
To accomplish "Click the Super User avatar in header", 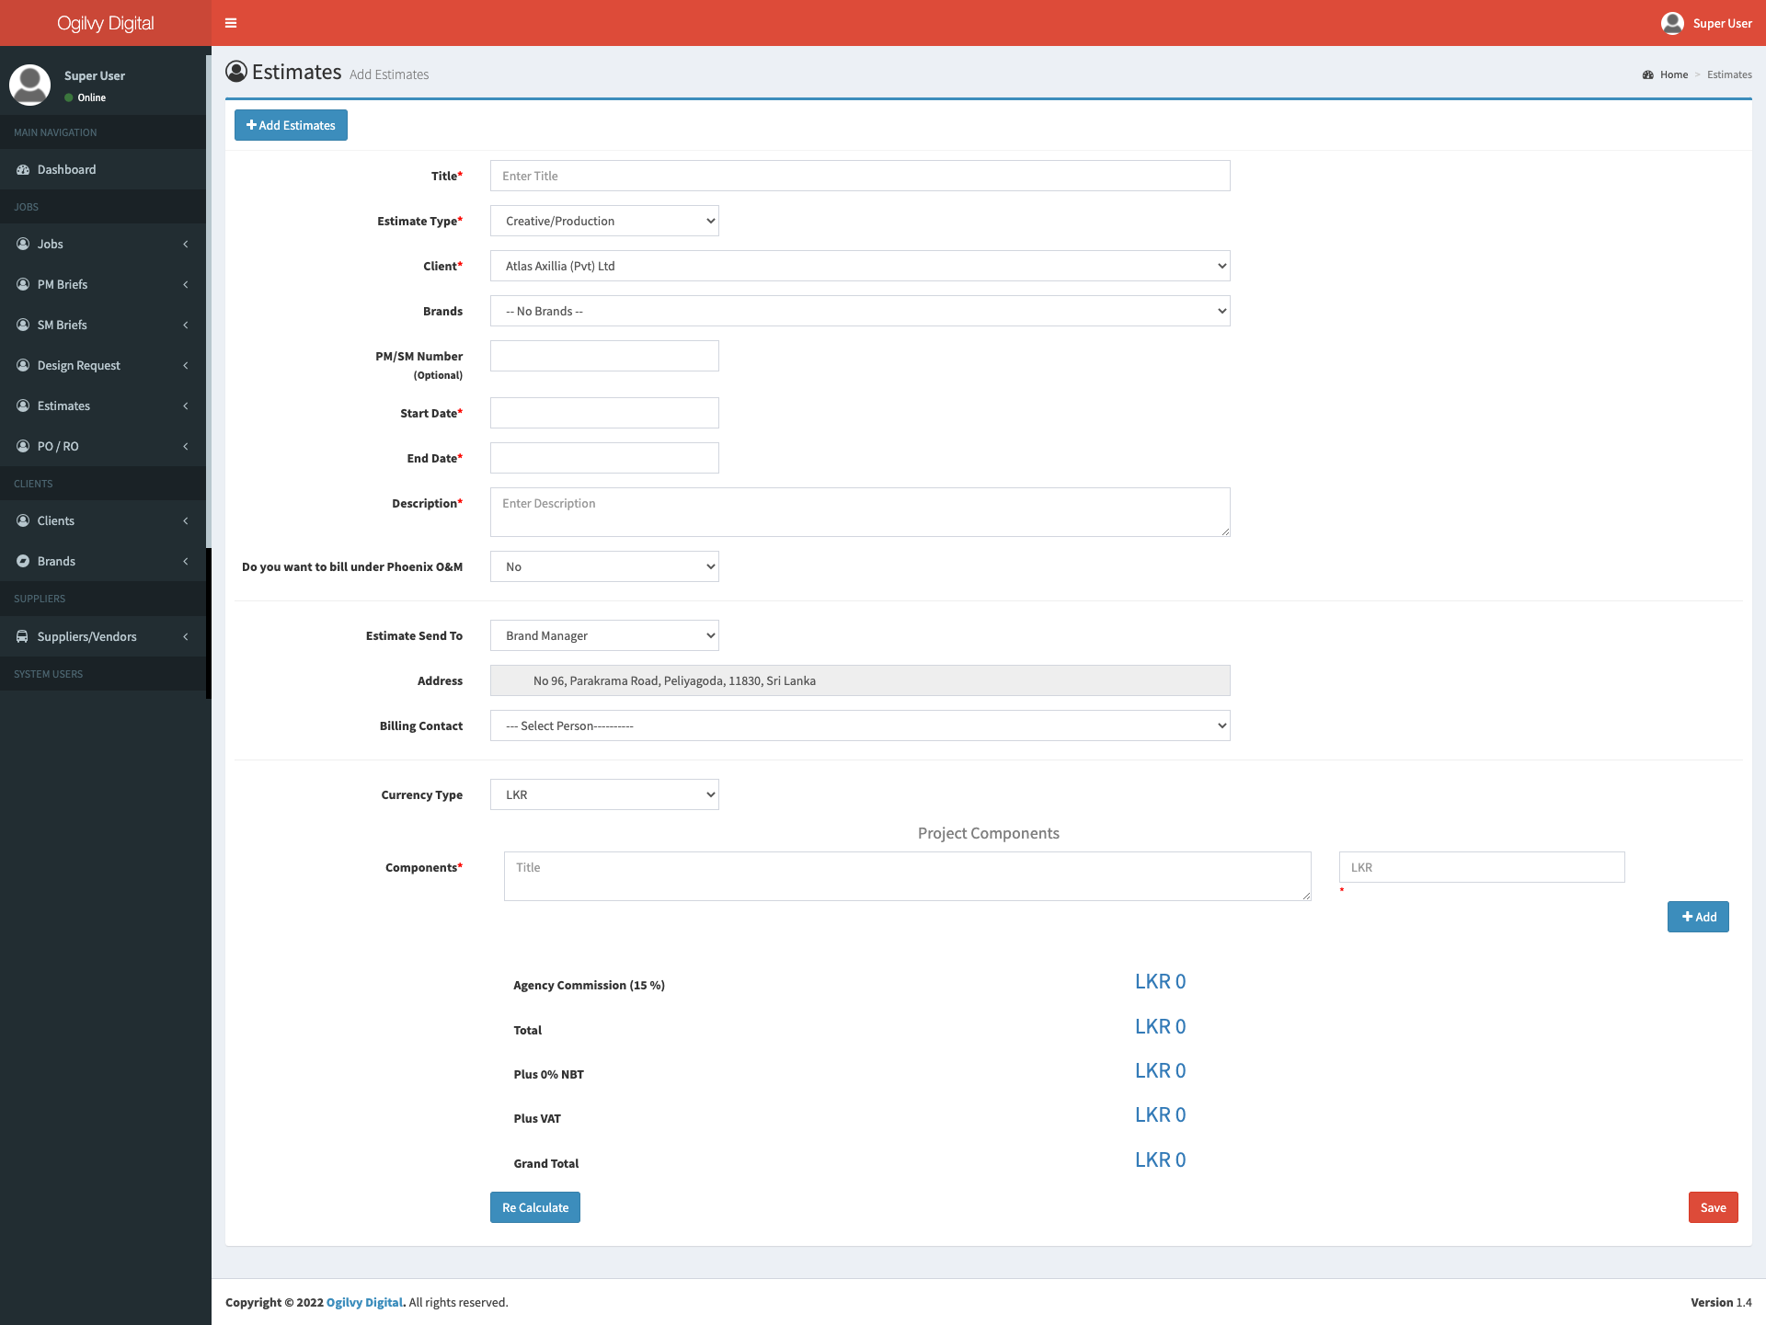I will click(x=1672, y=23).
